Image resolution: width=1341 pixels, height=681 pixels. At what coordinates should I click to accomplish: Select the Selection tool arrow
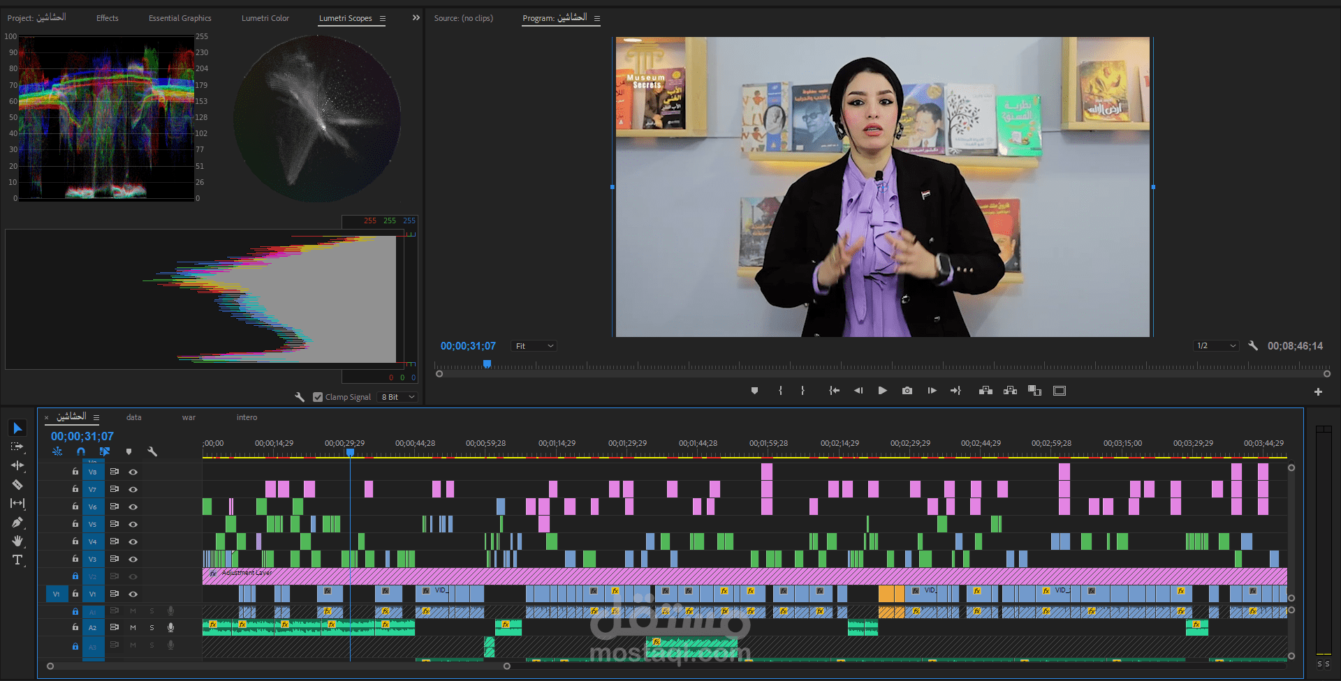(17, 428)
